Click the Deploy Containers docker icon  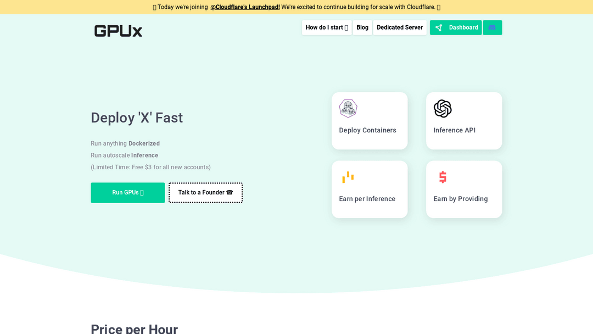pyautogui.click(x=348, y=109)
